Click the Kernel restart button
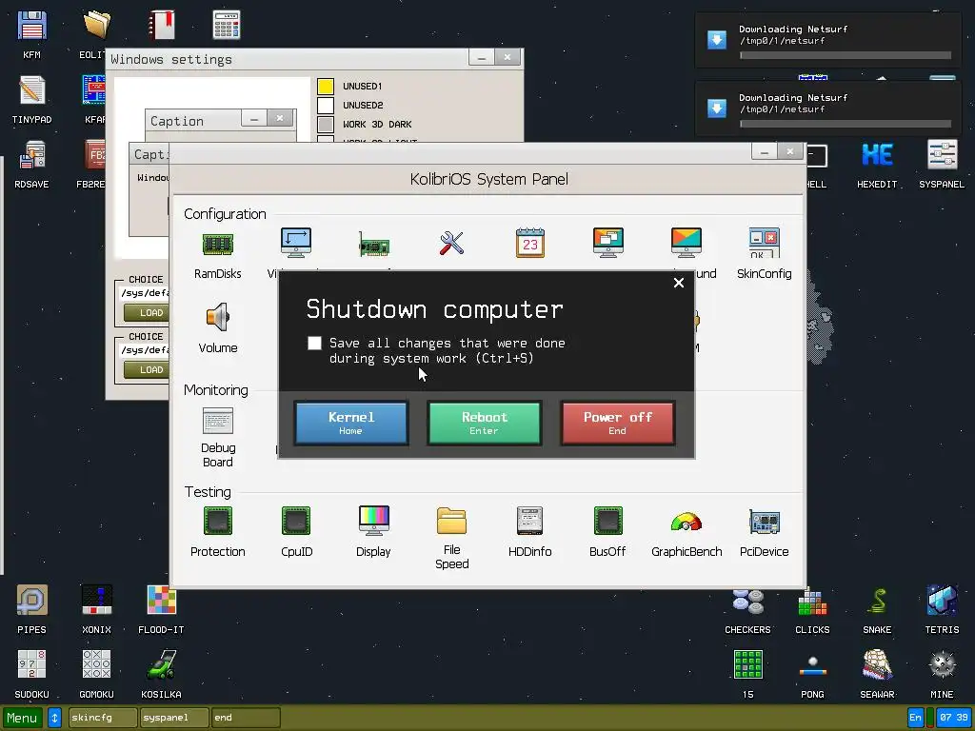 tap(350, 423)
